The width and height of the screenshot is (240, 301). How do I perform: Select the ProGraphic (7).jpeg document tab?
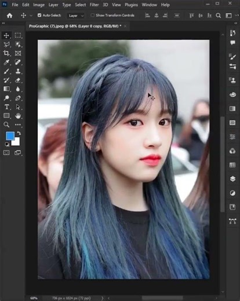(75, 26)
